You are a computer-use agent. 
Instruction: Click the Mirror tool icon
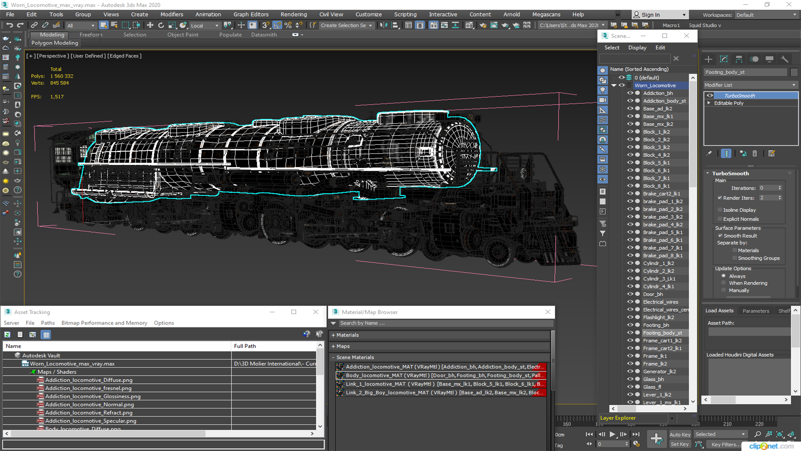[x=383, y=25]
